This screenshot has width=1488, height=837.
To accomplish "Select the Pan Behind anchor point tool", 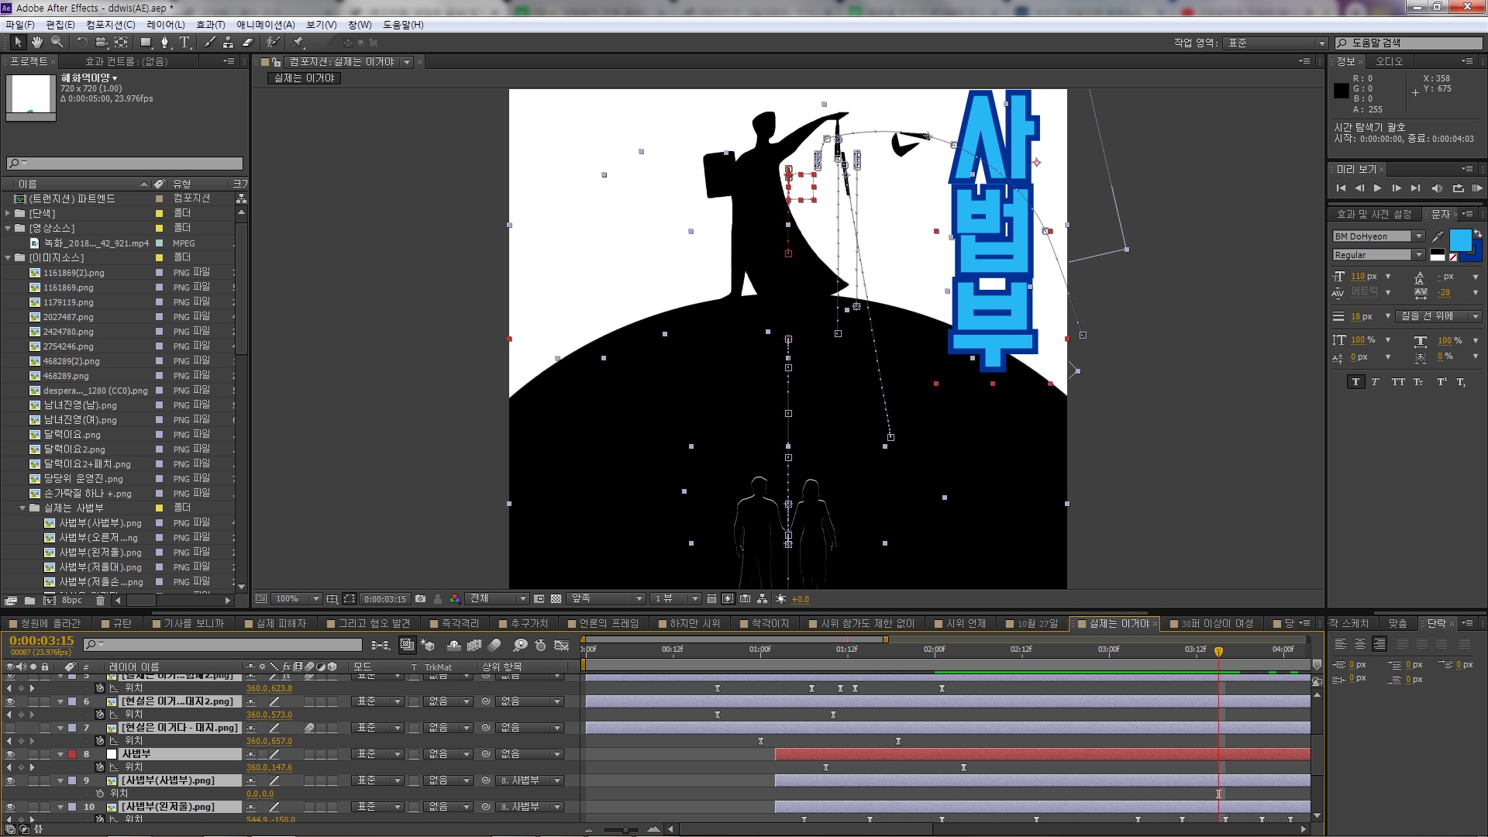I will tap(121, 42).
